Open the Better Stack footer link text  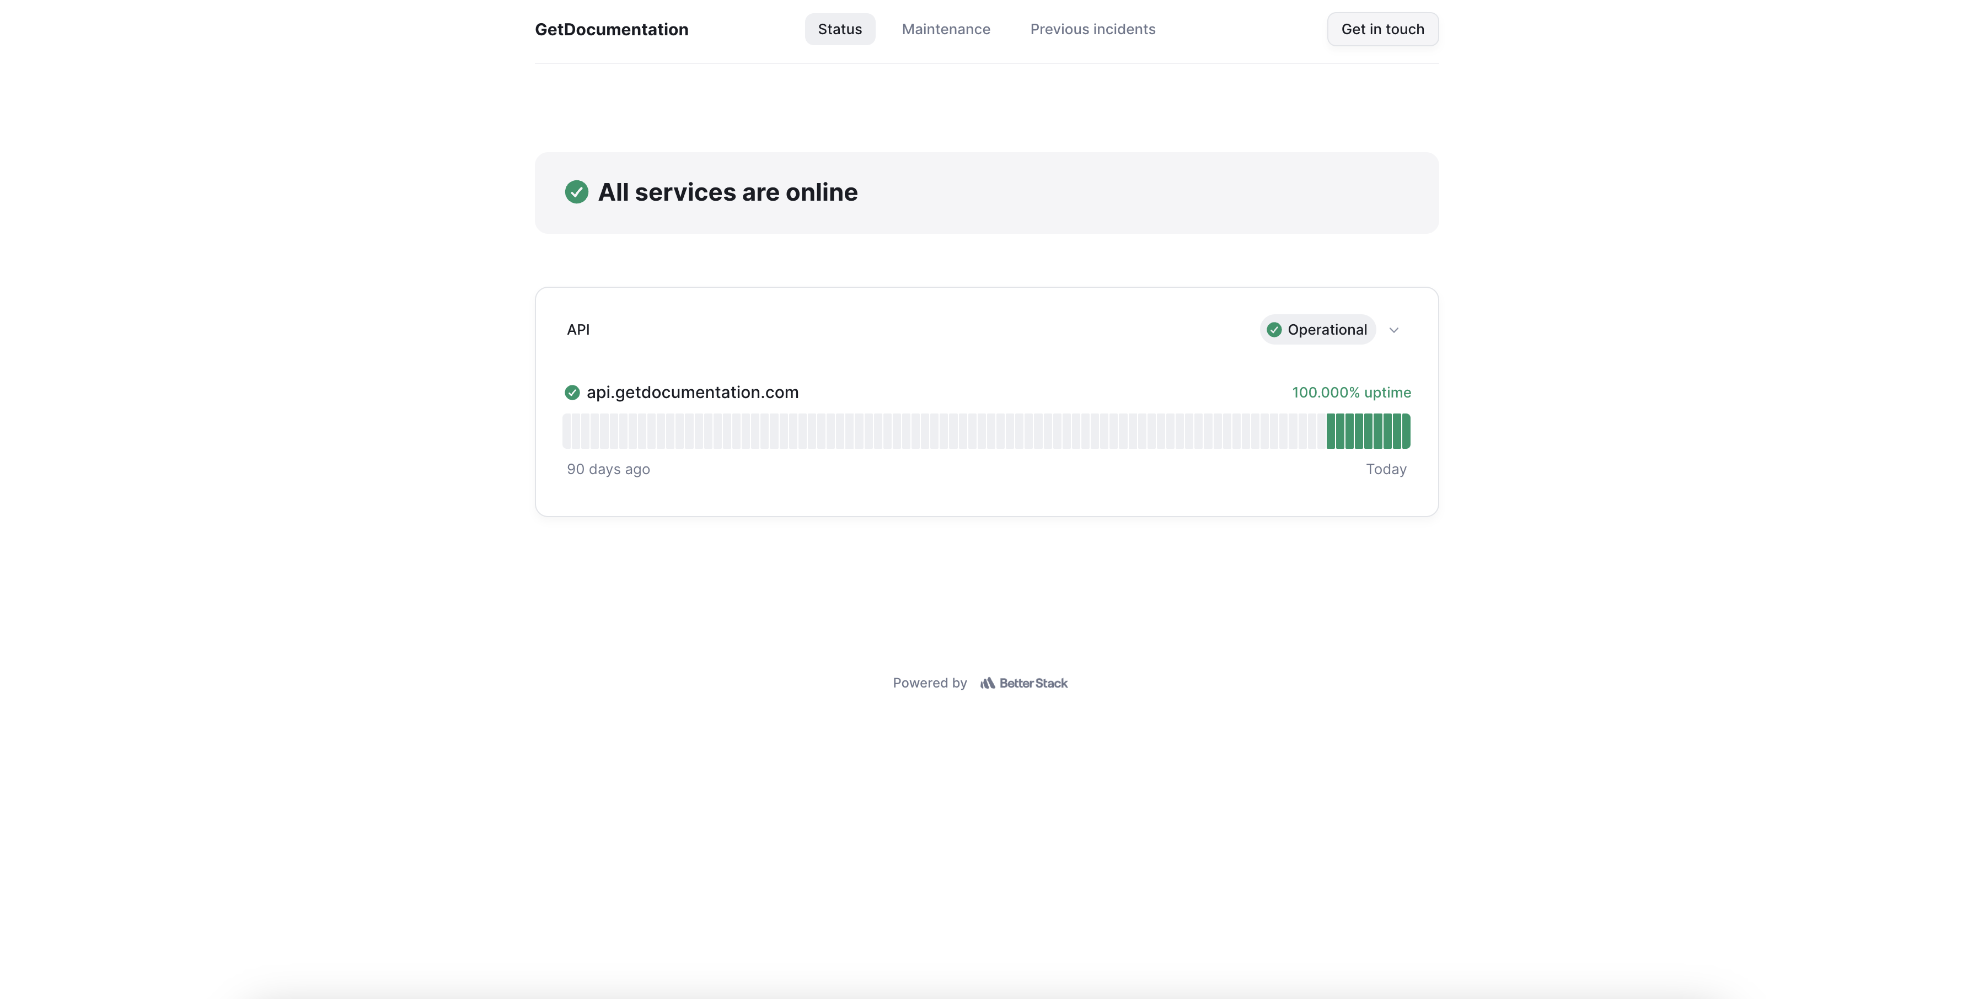click(1032, 683)
